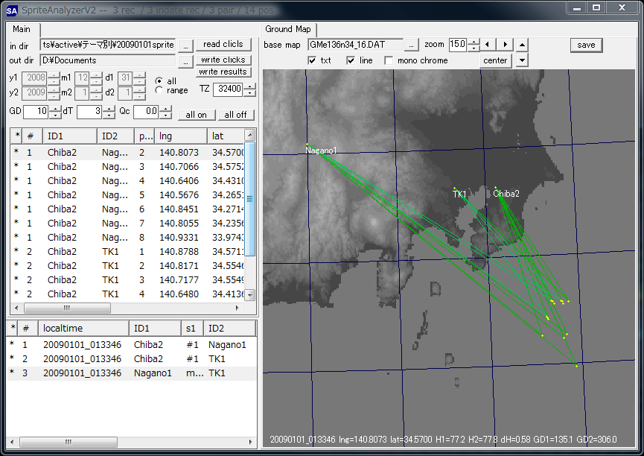Click the all off button
Image resolution: width=644 pixels, height=456 pixels.
(235, 114)
